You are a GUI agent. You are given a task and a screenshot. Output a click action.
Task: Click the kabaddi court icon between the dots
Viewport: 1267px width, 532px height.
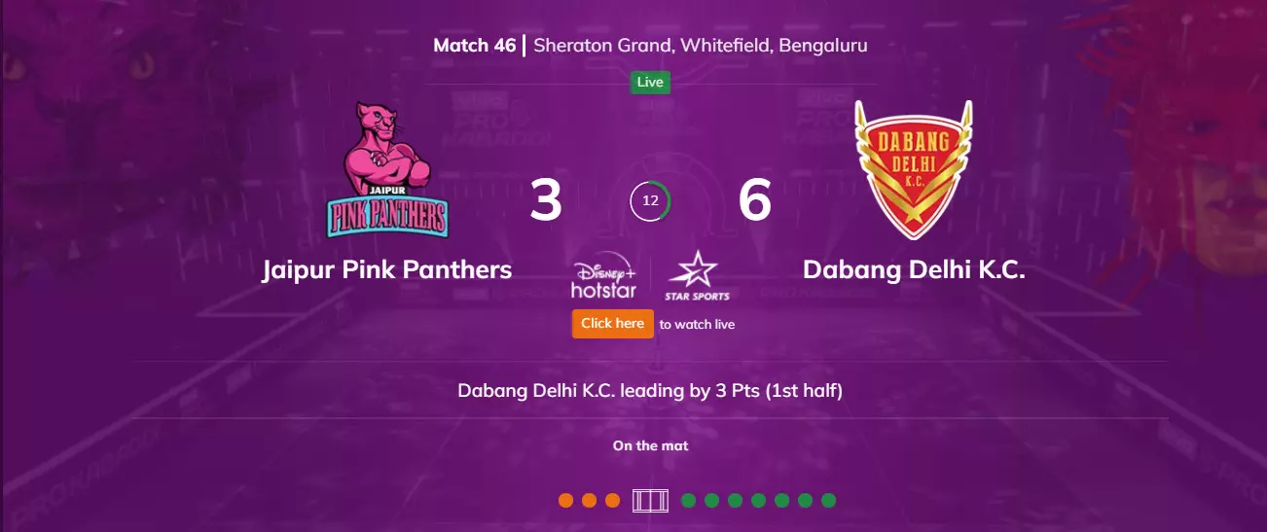pyautogui.click(x=651, y=501)
